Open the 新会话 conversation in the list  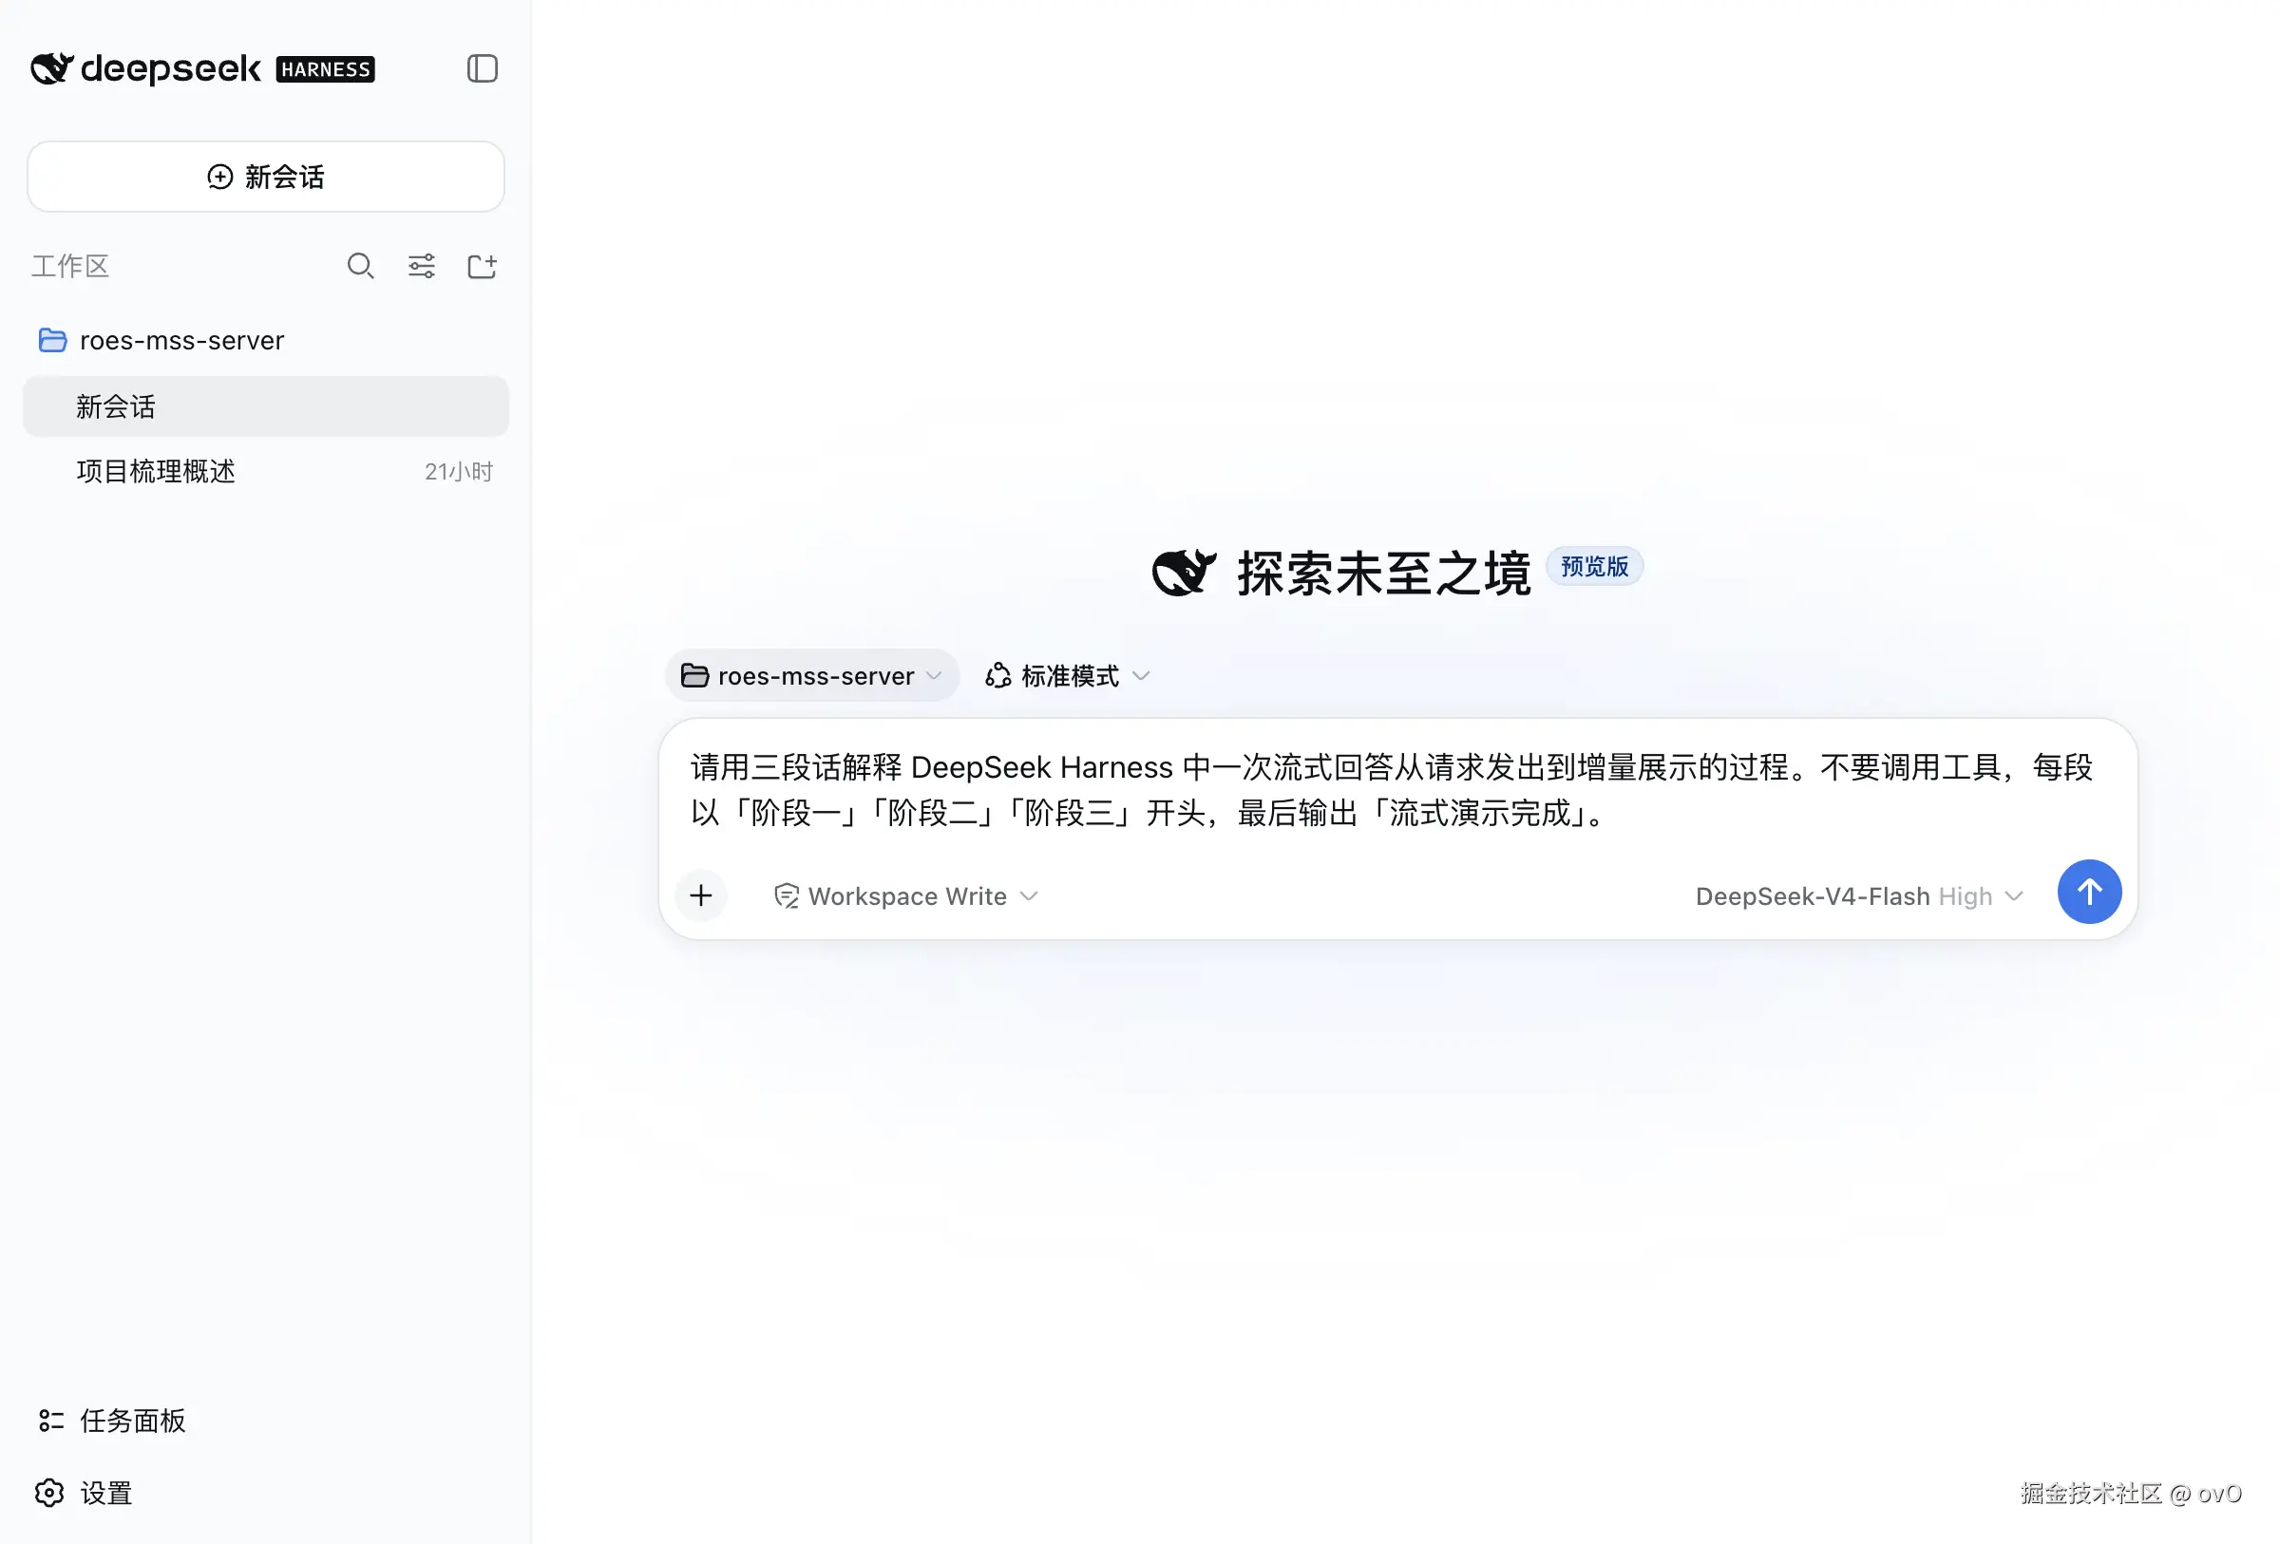pos(266,406)
